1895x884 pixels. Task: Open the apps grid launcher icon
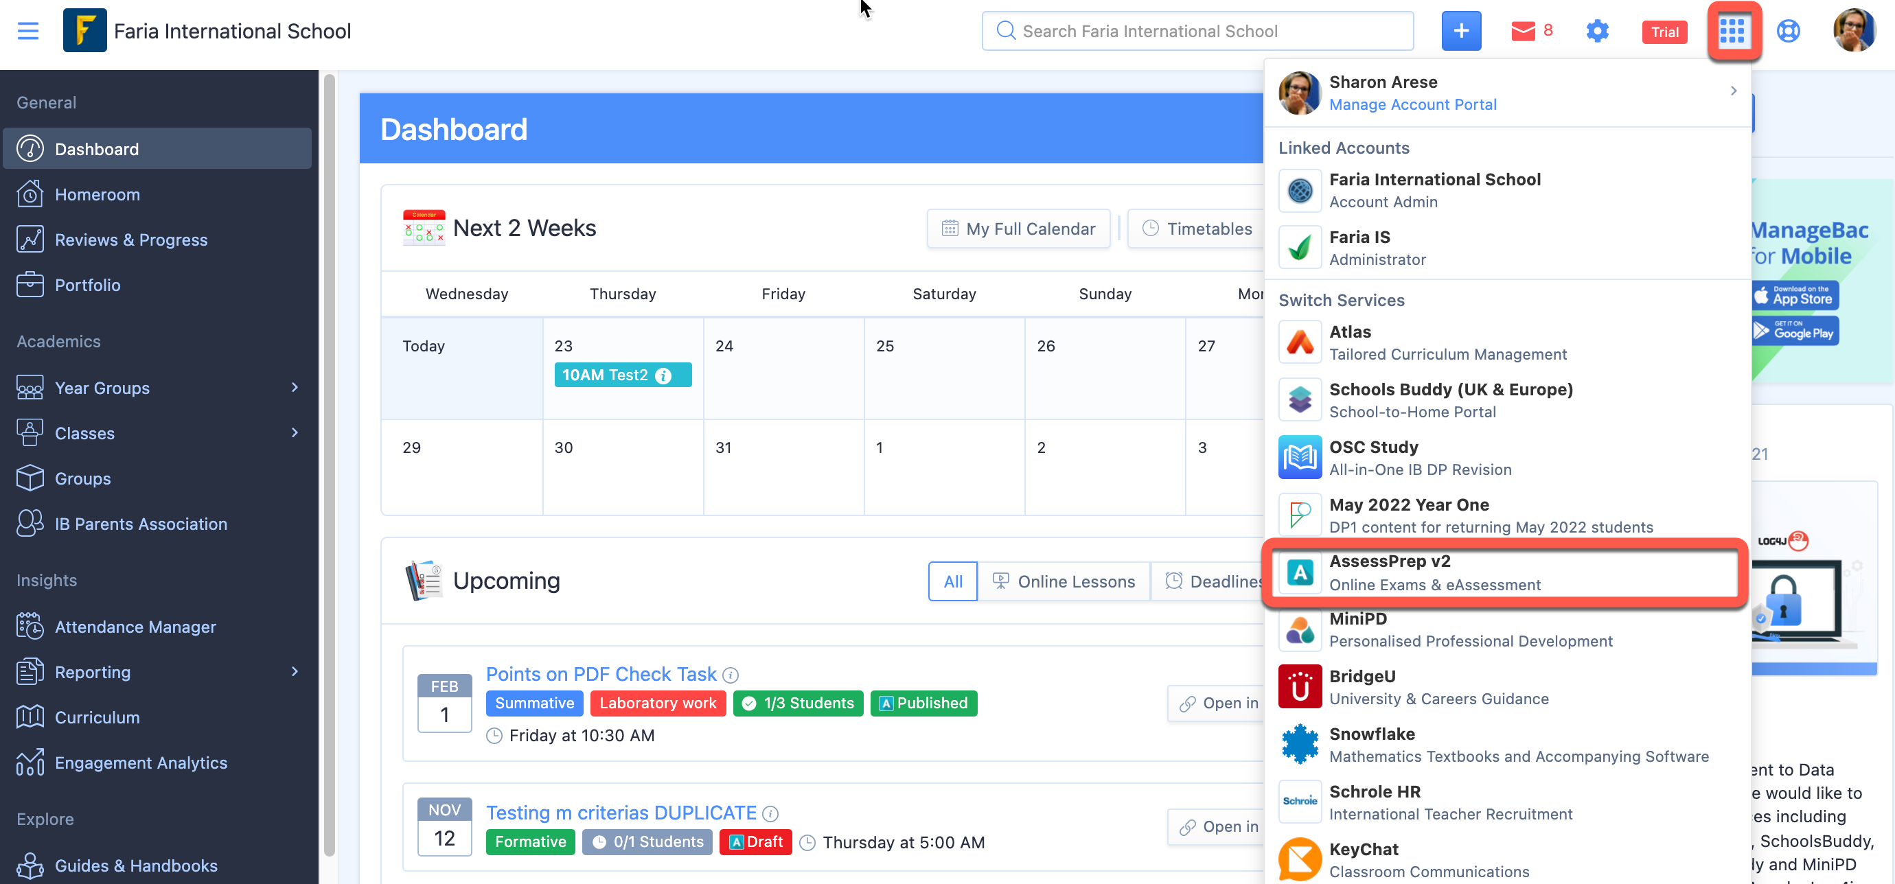1732,31
